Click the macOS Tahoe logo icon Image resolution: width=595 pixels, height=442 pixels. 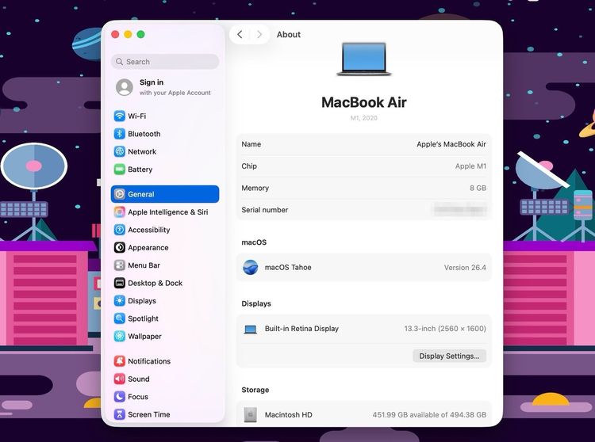251,268
